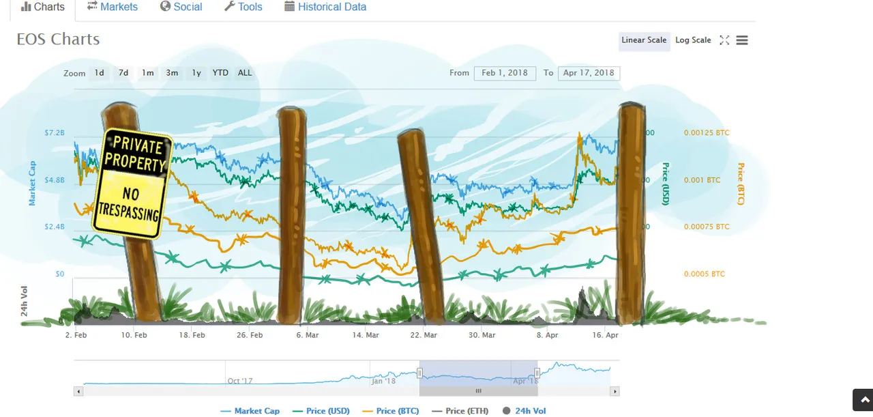Open the Historical Data tab
The image size is (873, 417).
(x=325, y=8)
